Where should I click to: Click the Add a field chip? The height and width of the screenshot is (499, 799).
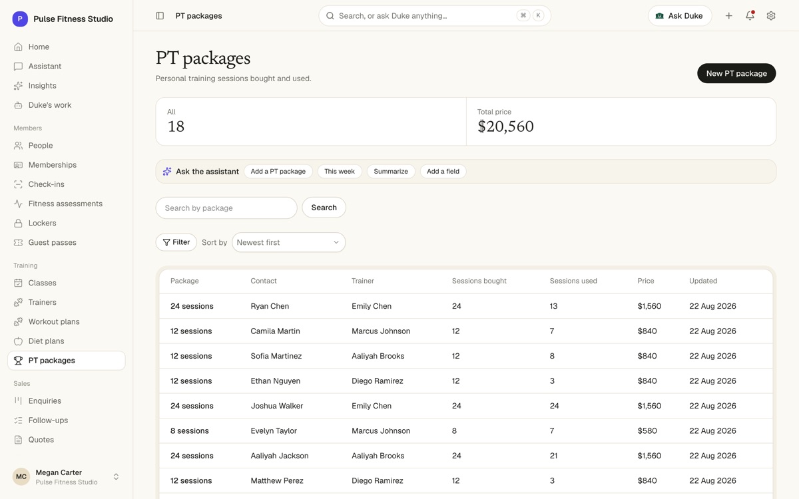pyautogui.click(x=443, y=172)
